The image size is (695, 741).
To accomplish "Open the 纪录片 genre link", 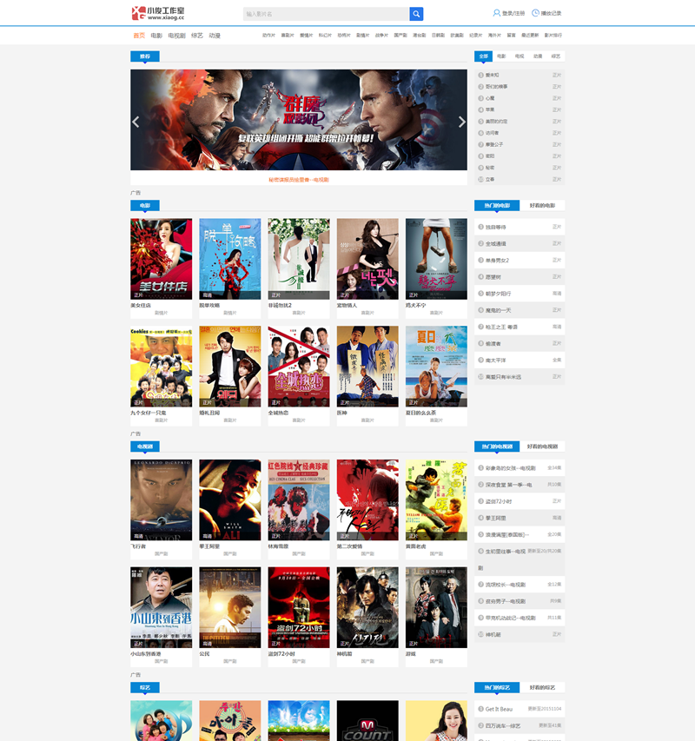I will pyautogui.click(x=476, y=36).
